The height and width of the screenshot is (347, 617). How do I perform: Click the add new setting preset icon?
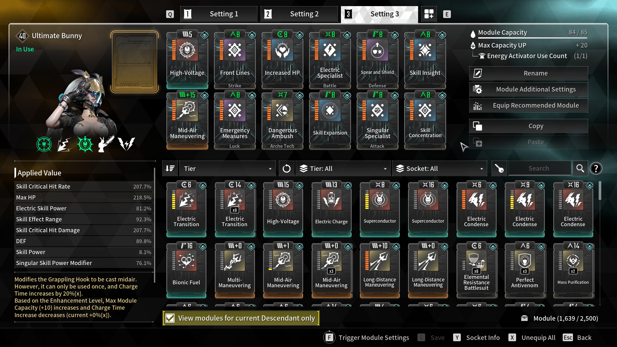429,14
